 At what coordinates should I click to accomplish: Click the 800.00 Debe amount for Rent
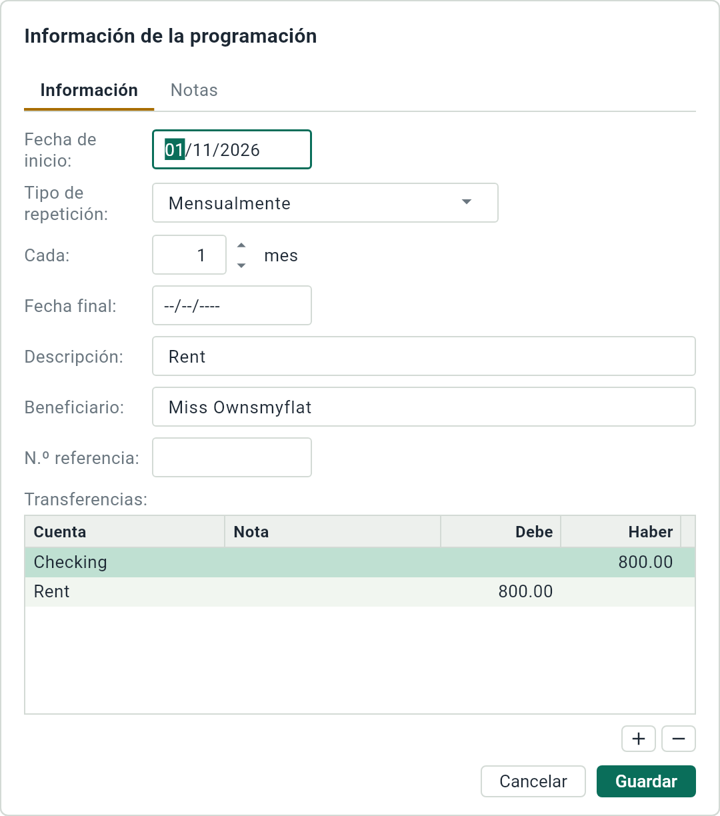pos(525,591)
